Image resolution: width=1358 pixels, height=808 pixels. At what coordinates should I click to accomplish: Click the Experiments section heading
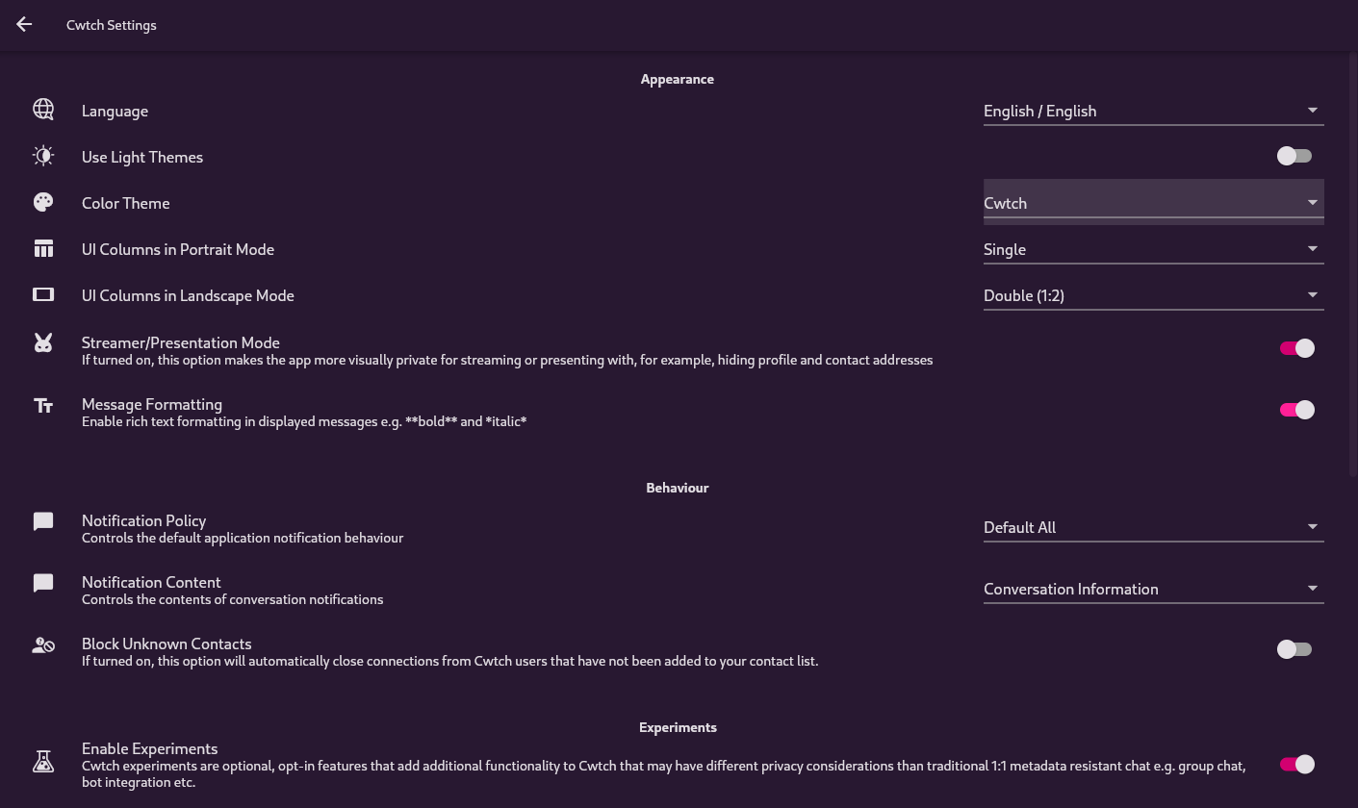point(678,727)
